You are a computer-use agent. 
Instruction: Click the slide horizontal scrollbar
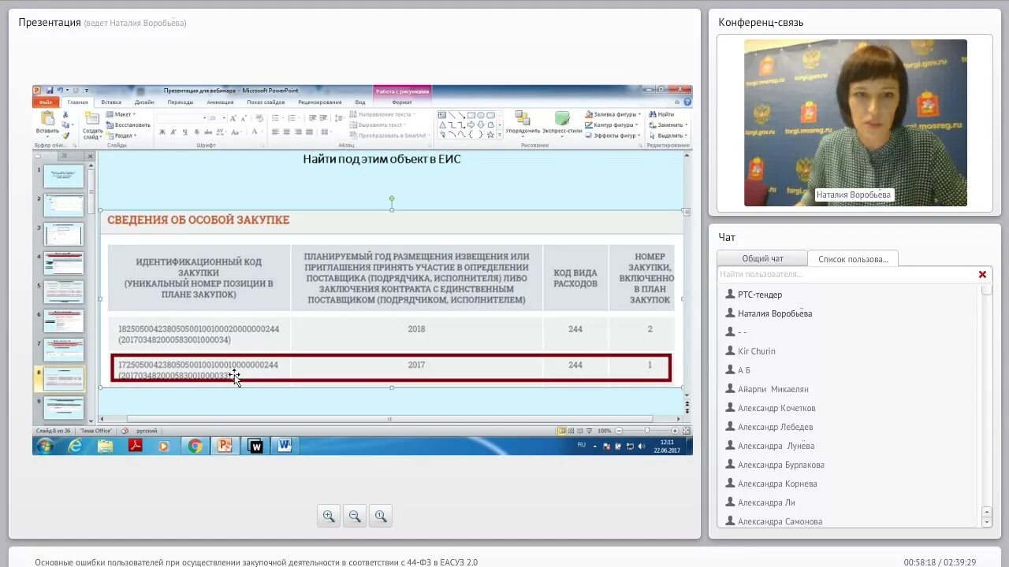tap(389, 419)
